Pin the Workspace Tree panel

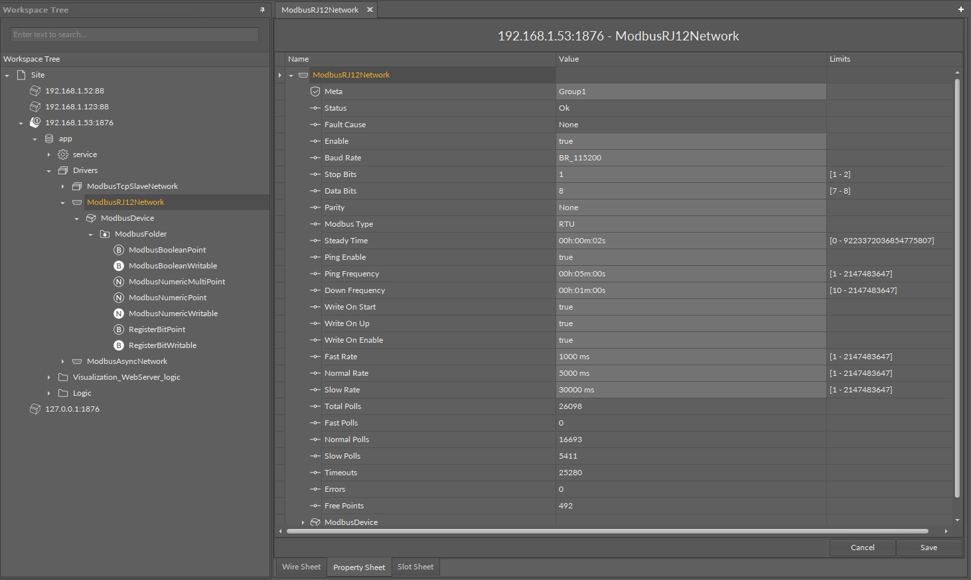pyautogui.click(x=262, y=10)
